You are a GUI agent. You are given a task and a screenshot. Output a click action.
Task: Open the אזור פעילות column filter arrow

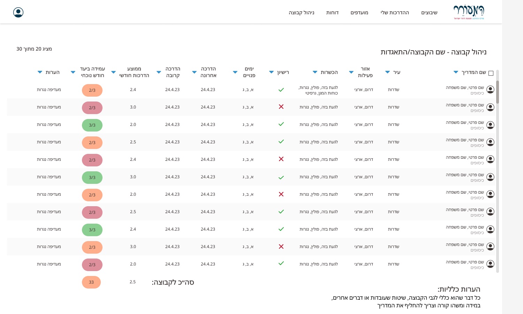click(351, 72)
